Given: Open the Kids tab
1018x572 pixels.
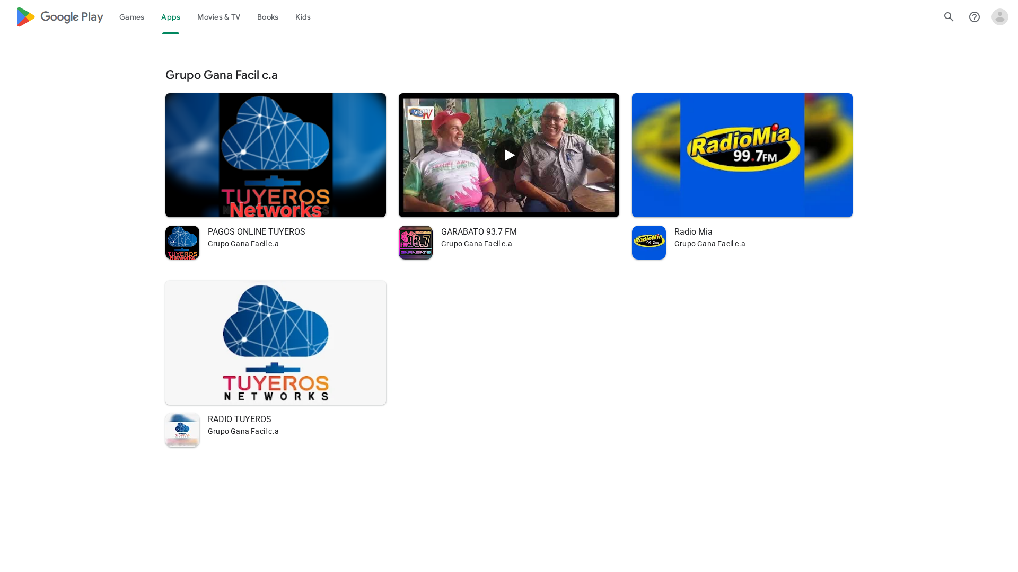Looking at the screenshot, I should [x=303, y=17].
